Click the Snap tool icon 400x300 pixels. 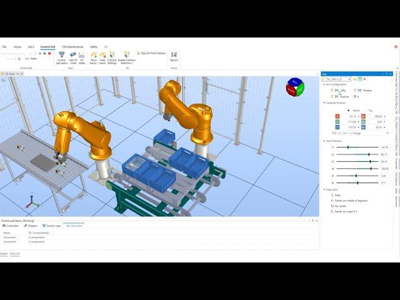tap(332, 195)
